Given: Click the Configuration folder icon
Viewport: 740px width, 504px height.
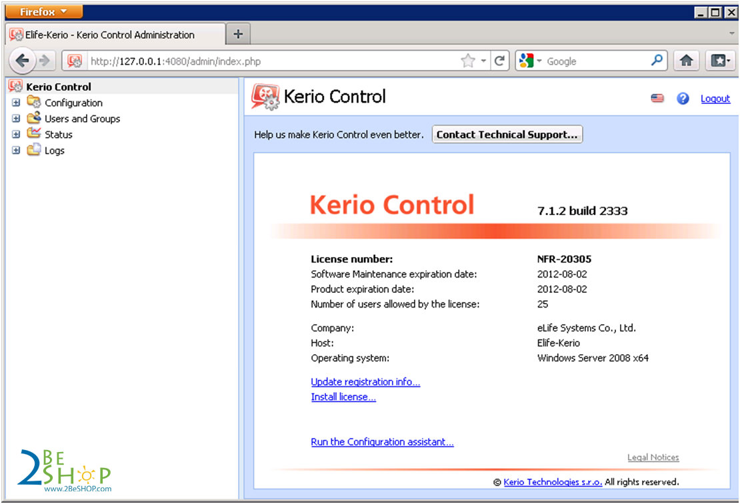Looking at the screenshot, I should pos(33,102).
